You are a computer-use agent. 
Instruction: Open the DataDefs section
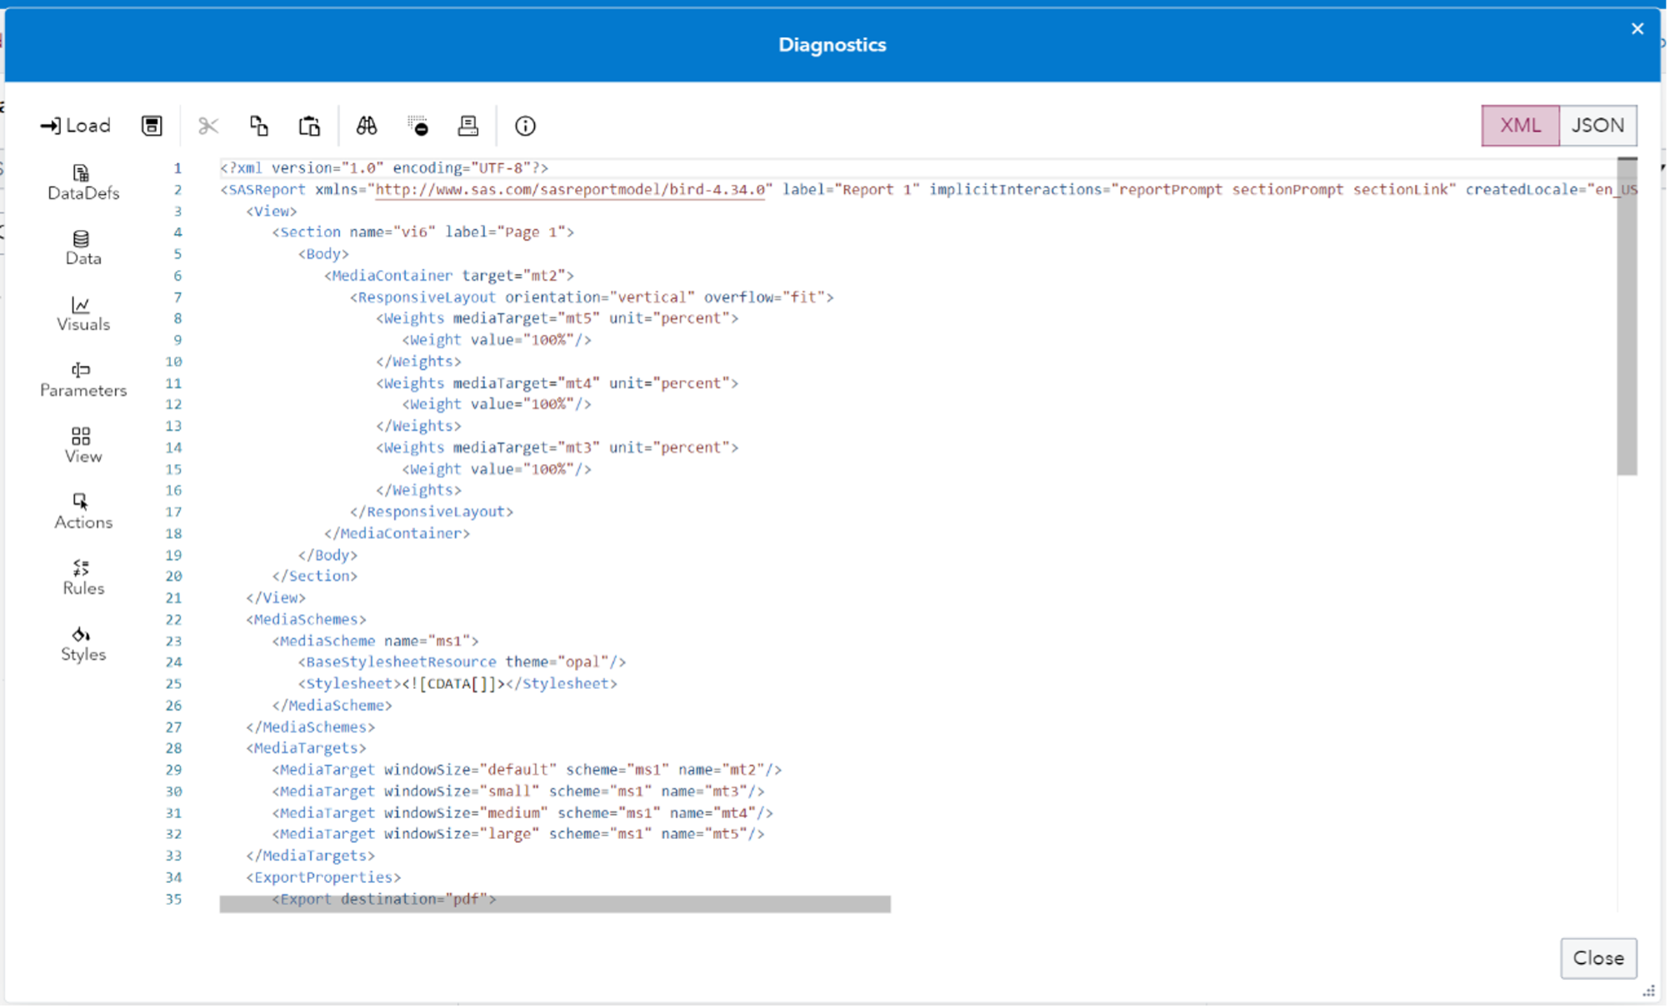[82, 182]
